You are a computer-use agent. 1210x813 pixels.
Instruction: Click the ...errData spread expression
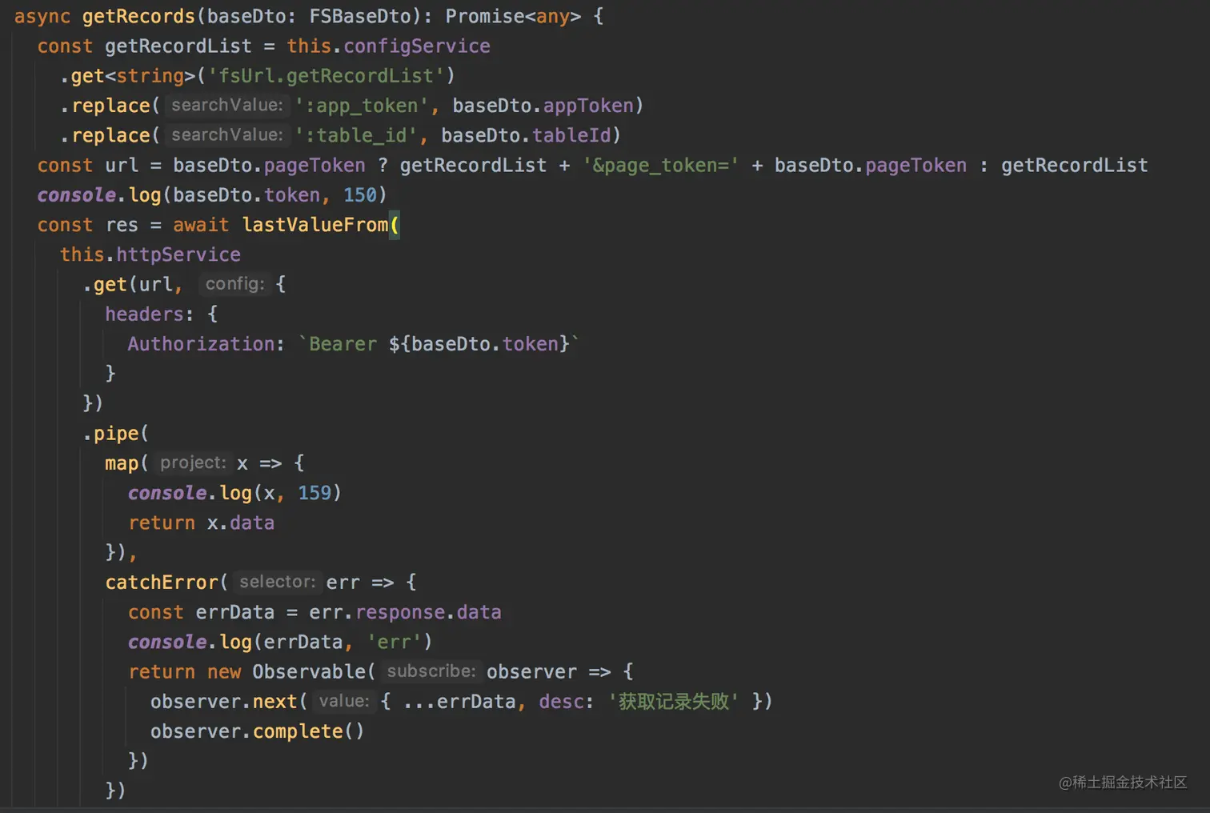(x=459, y=702)
